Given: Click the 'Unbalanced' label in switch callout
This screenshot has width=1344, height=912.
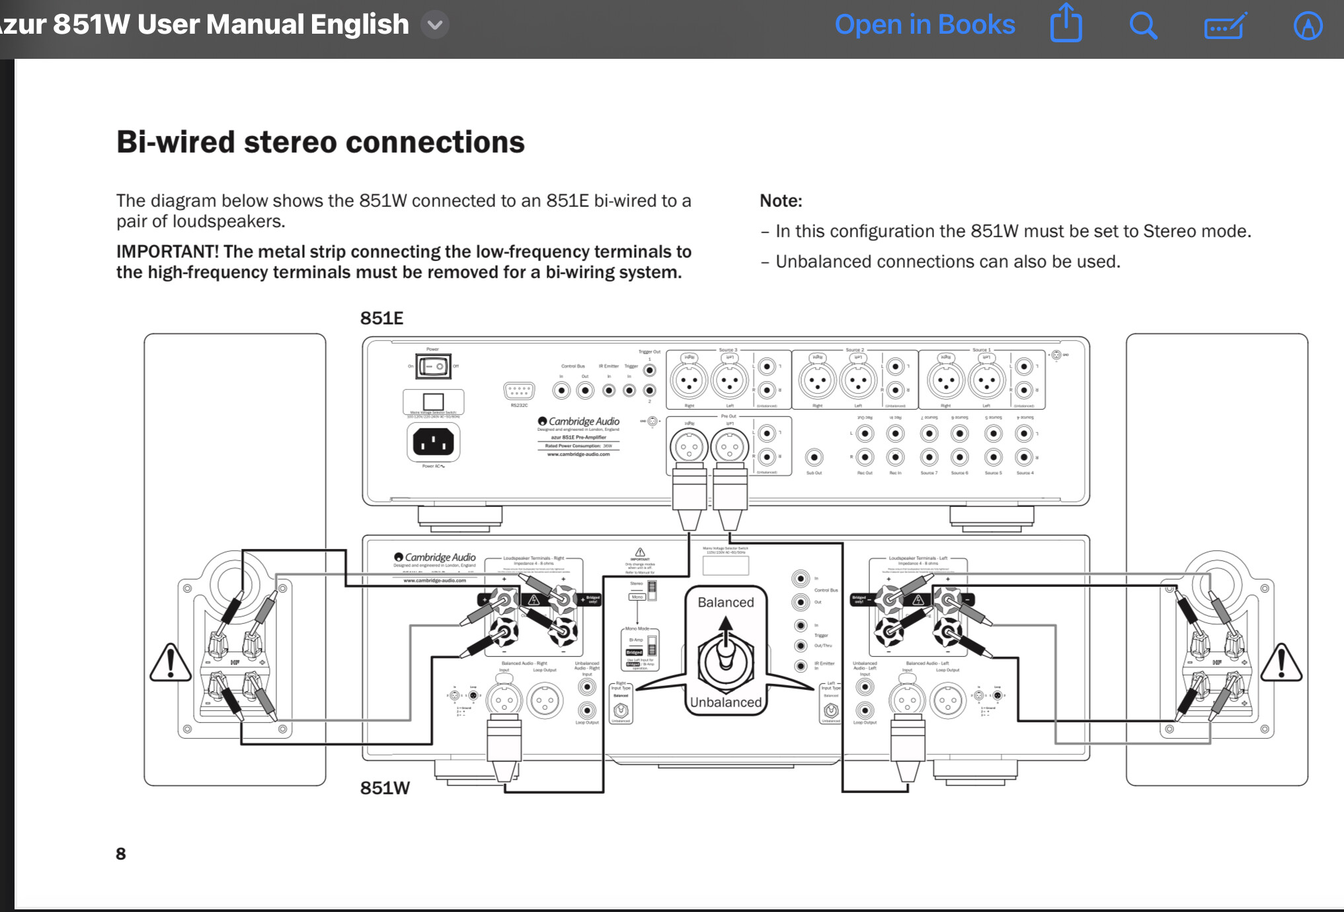Looking at the screenshot, I should point(726,702).
